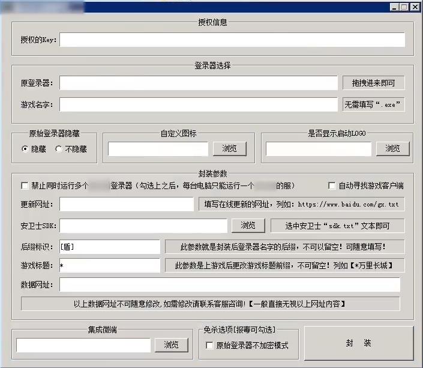Image resolution: width=423 pixels, height=368 pixels.
Task: Click the 更新网址 input field
Action: point(126,204)
